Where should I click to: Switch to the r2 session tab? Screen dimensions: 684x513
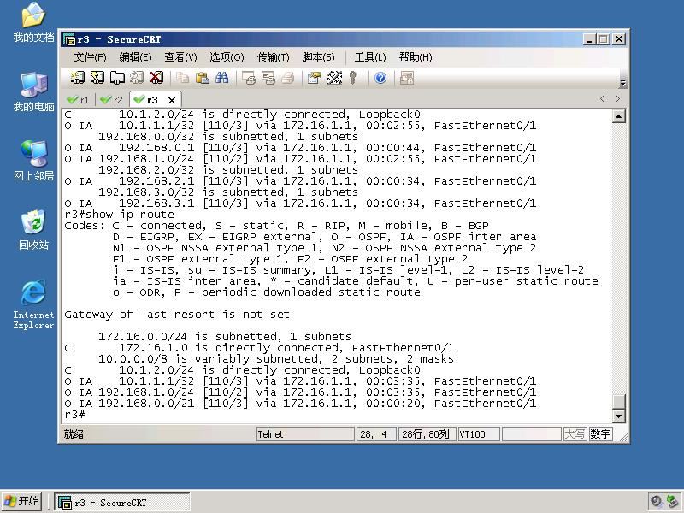pyautogui.click(x=112, y=100)
